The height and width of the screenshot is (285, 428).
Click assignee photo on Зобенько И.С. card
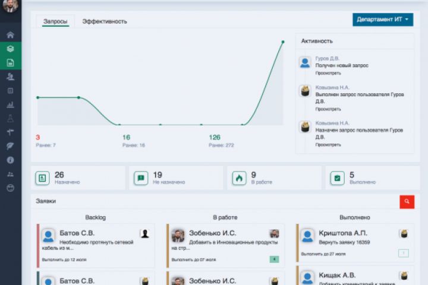(274, 234)
